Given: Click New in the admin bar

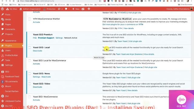Looking at the screenshot, I should tap(76, 9).
